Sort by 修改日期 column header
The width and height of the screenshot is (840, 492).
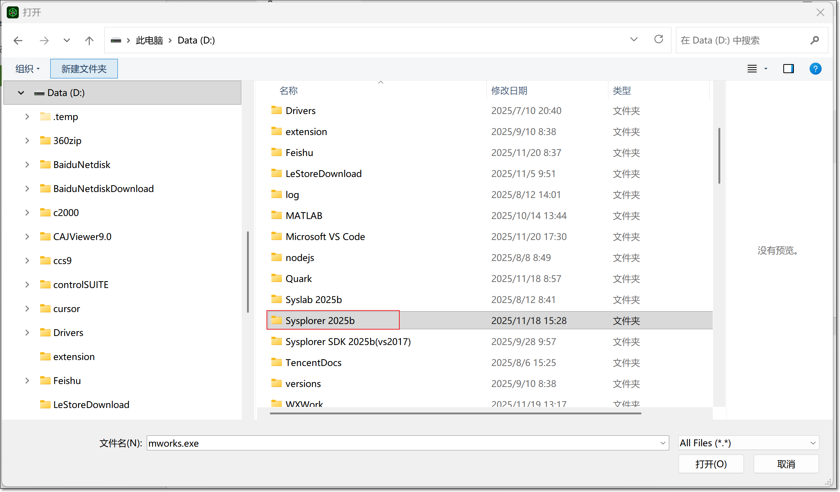click(509, 90)
